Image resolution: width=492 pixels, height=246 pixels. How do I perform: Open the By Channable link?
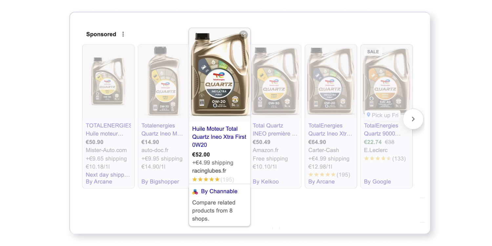(x=219, y=191)
